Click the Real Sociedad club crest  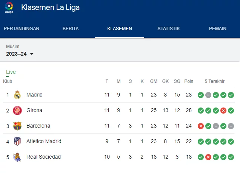point(17,157)
